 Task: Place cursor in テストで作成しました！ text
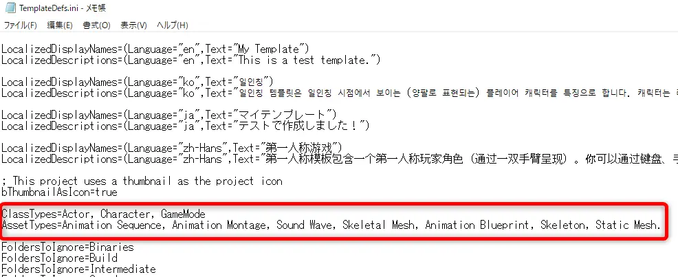point(300,126)
